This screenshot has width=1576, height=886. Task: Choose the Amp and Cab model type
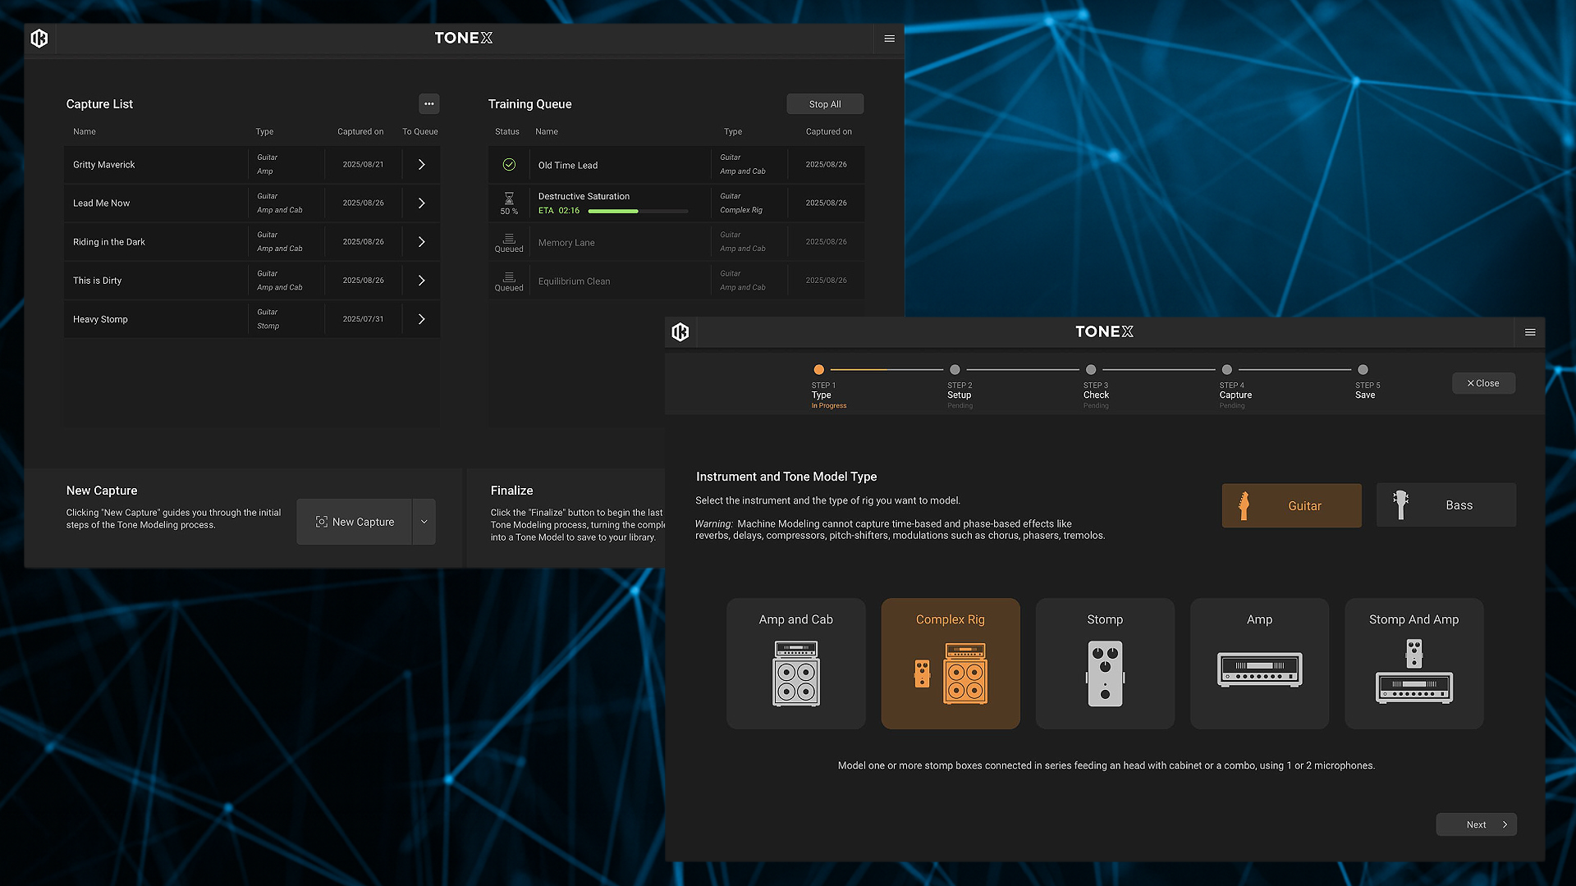796,663
